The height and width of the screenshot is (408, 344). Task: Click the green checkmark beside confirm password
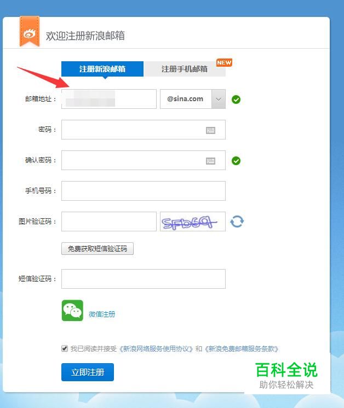click(236, 161)
